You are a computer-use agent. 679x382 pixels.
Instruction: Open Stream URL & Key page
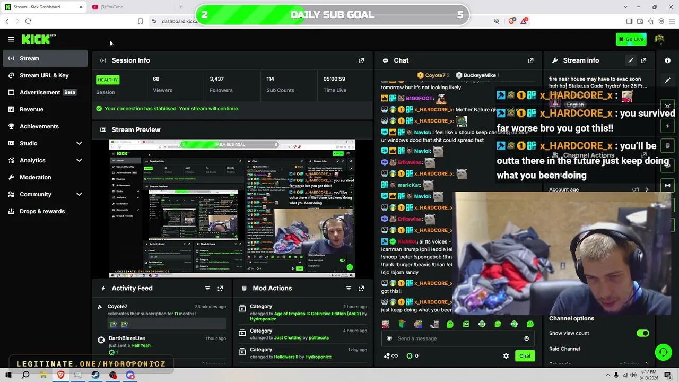tap(45, 75)
